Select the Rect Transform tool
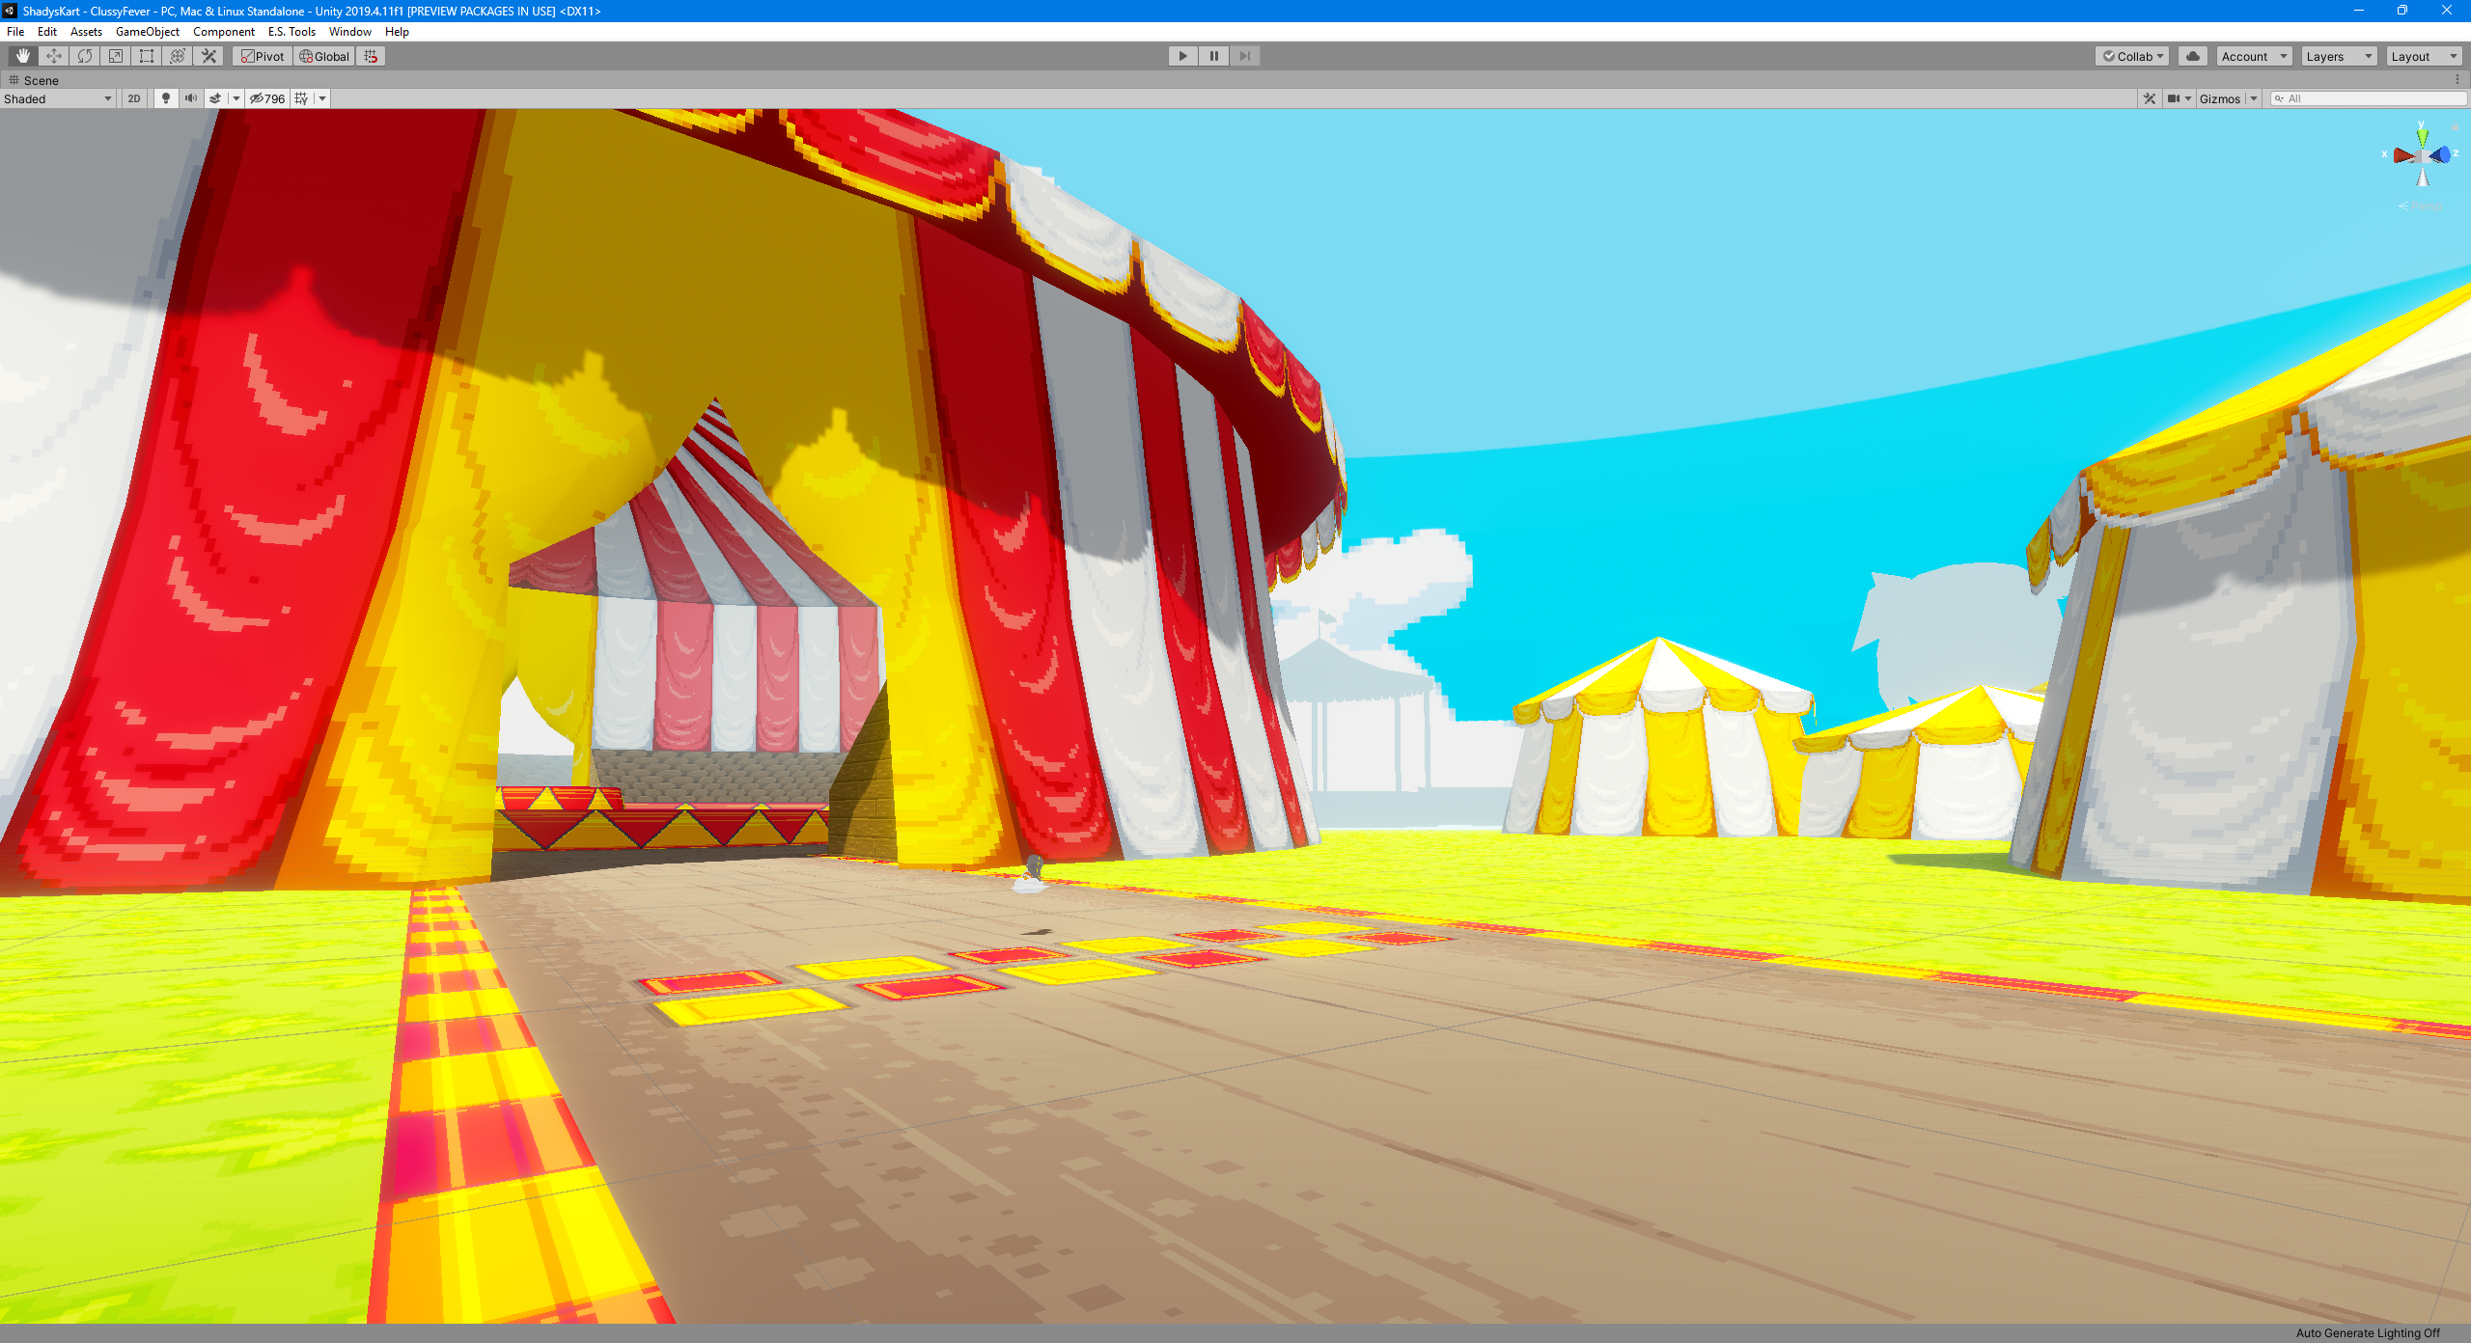Viewport: 2471px width, 1343px height. click(147, 56)
